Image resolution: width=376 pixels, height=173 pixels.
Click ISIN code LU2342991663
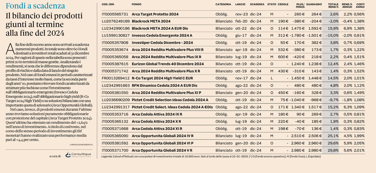click(x=116, y=86)
